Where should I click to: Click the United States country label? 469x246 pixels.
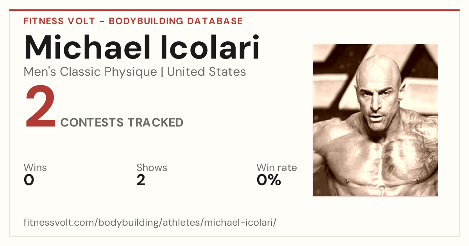pyautogui.click(x=206, y=72)
